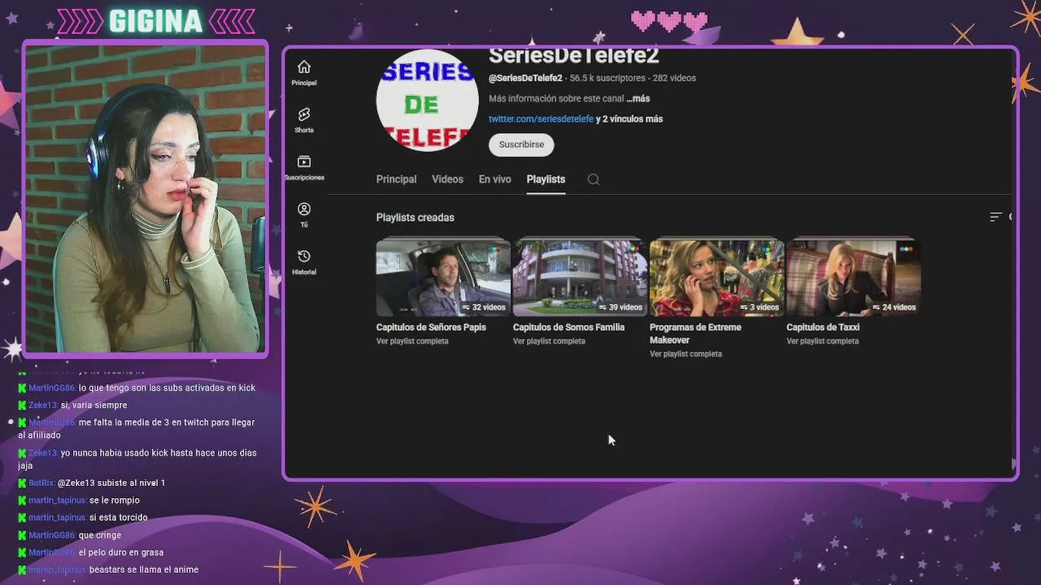Click 'y 2 vínculos más' link
The width and height of the screenshot is (1041, 585).
(x=629, y=119)
